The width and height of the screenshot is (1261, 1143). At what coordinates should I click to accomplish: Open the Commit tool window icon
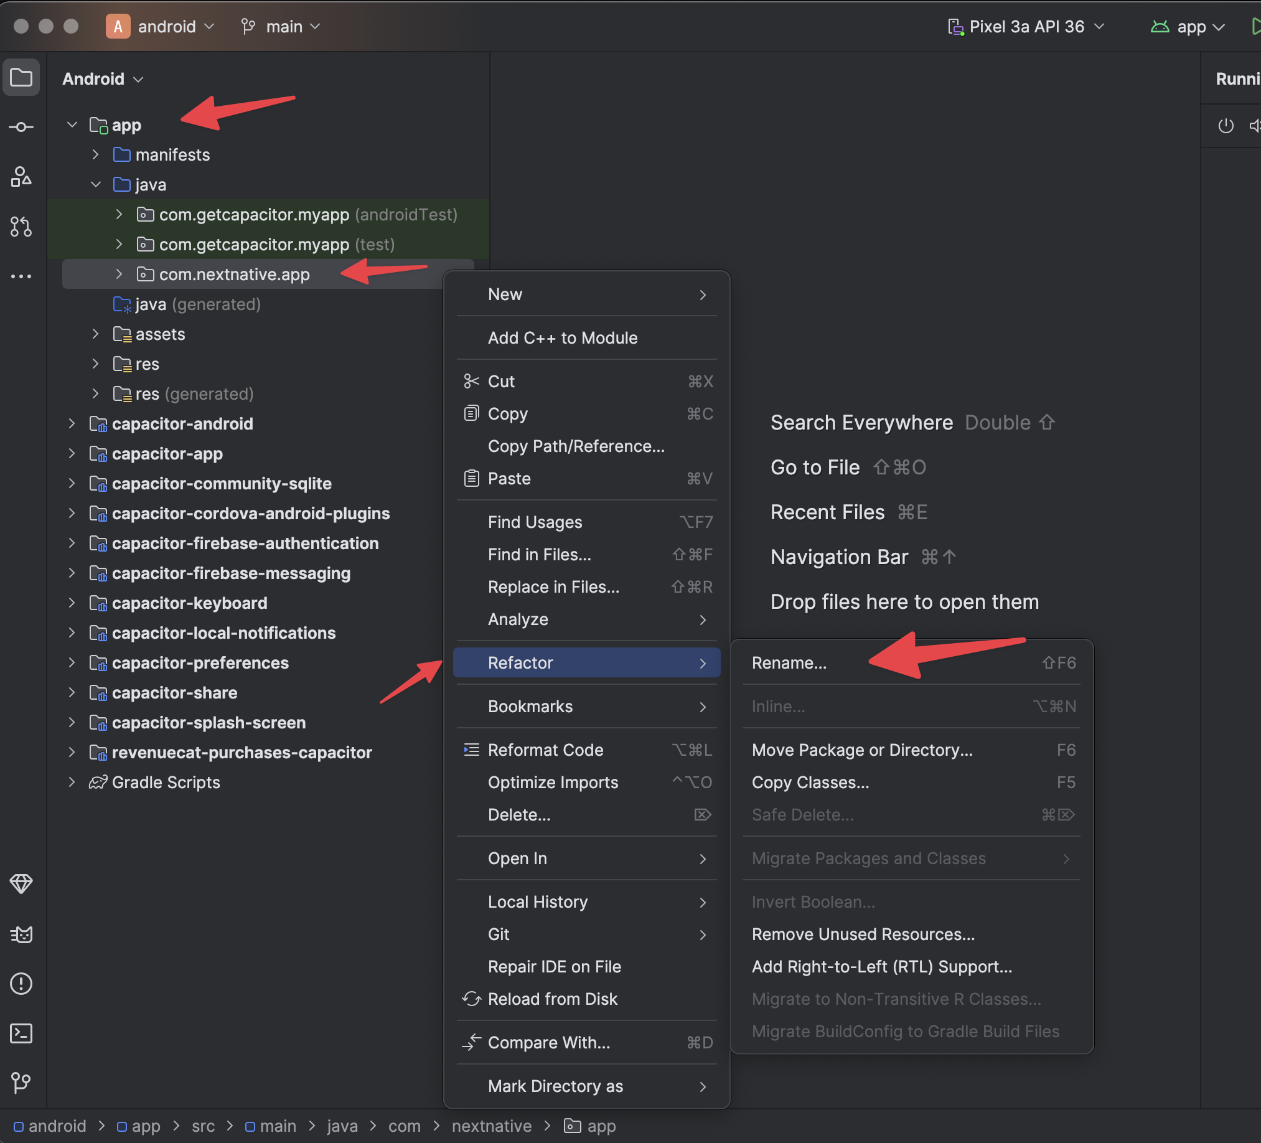21,127
